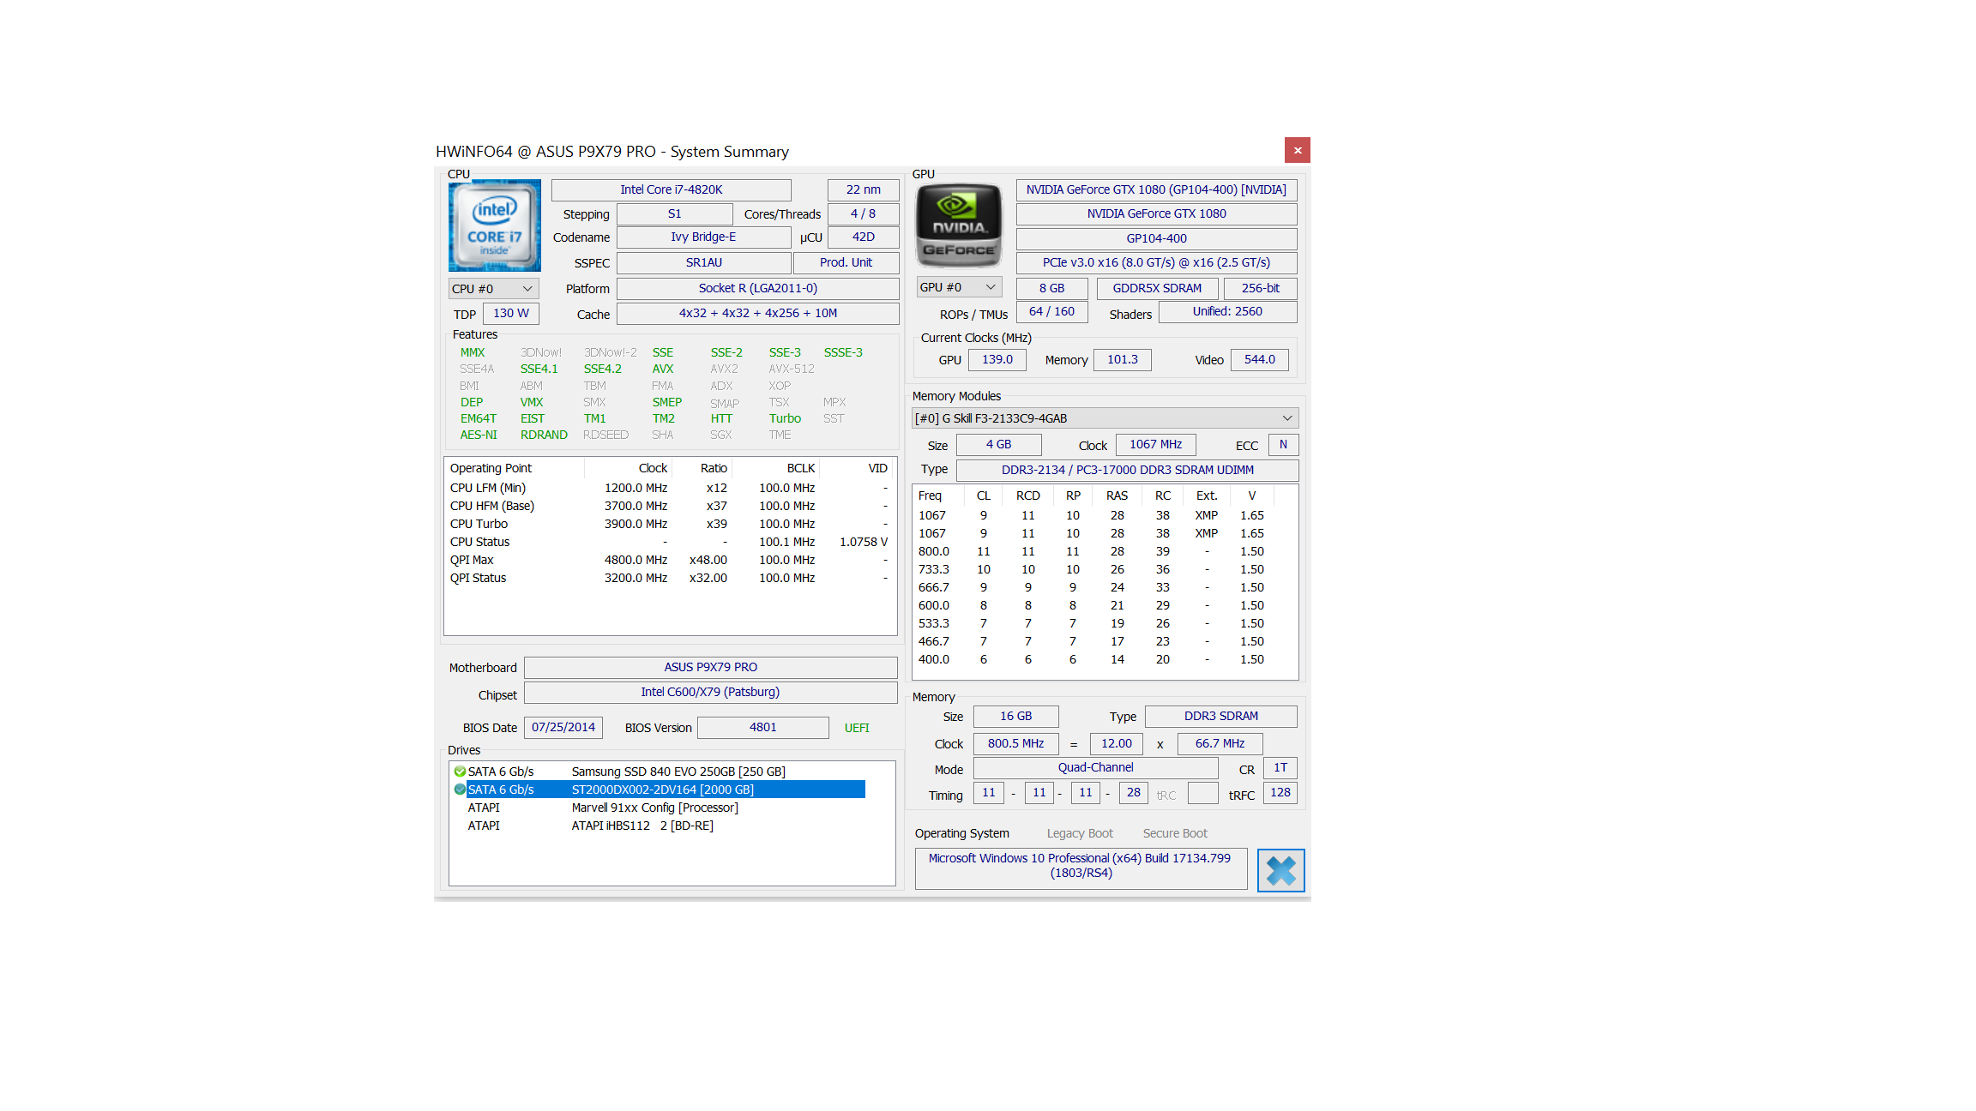
Task: Click the Samsung SSD green status icon
Action: pos(460,772)
